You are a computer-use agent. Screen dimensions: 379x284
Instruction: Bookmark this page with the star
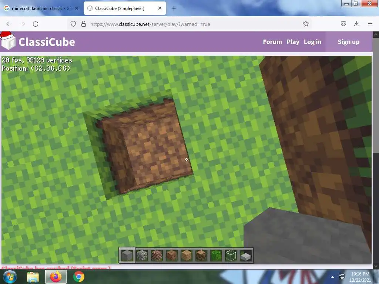click(x=305, y=24)
